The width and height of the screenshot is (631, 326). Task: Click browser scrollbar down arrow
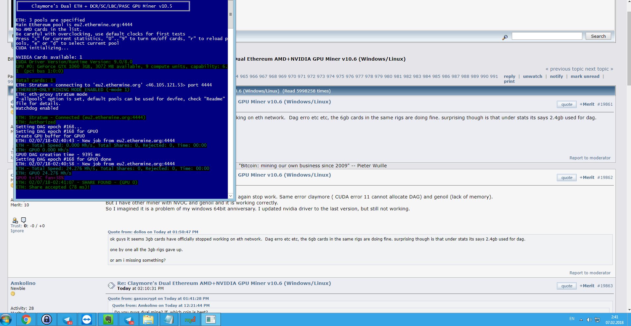[x=629, y=310]
